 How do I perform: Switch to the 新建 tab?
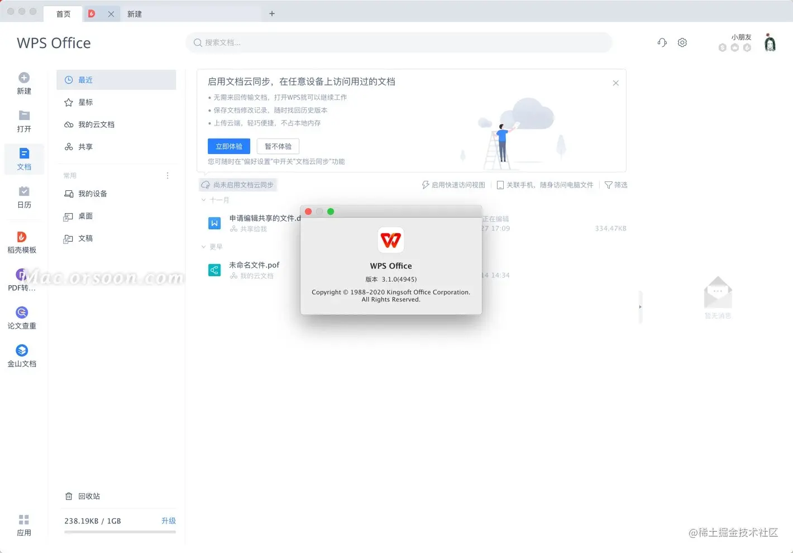coord(135,14)
